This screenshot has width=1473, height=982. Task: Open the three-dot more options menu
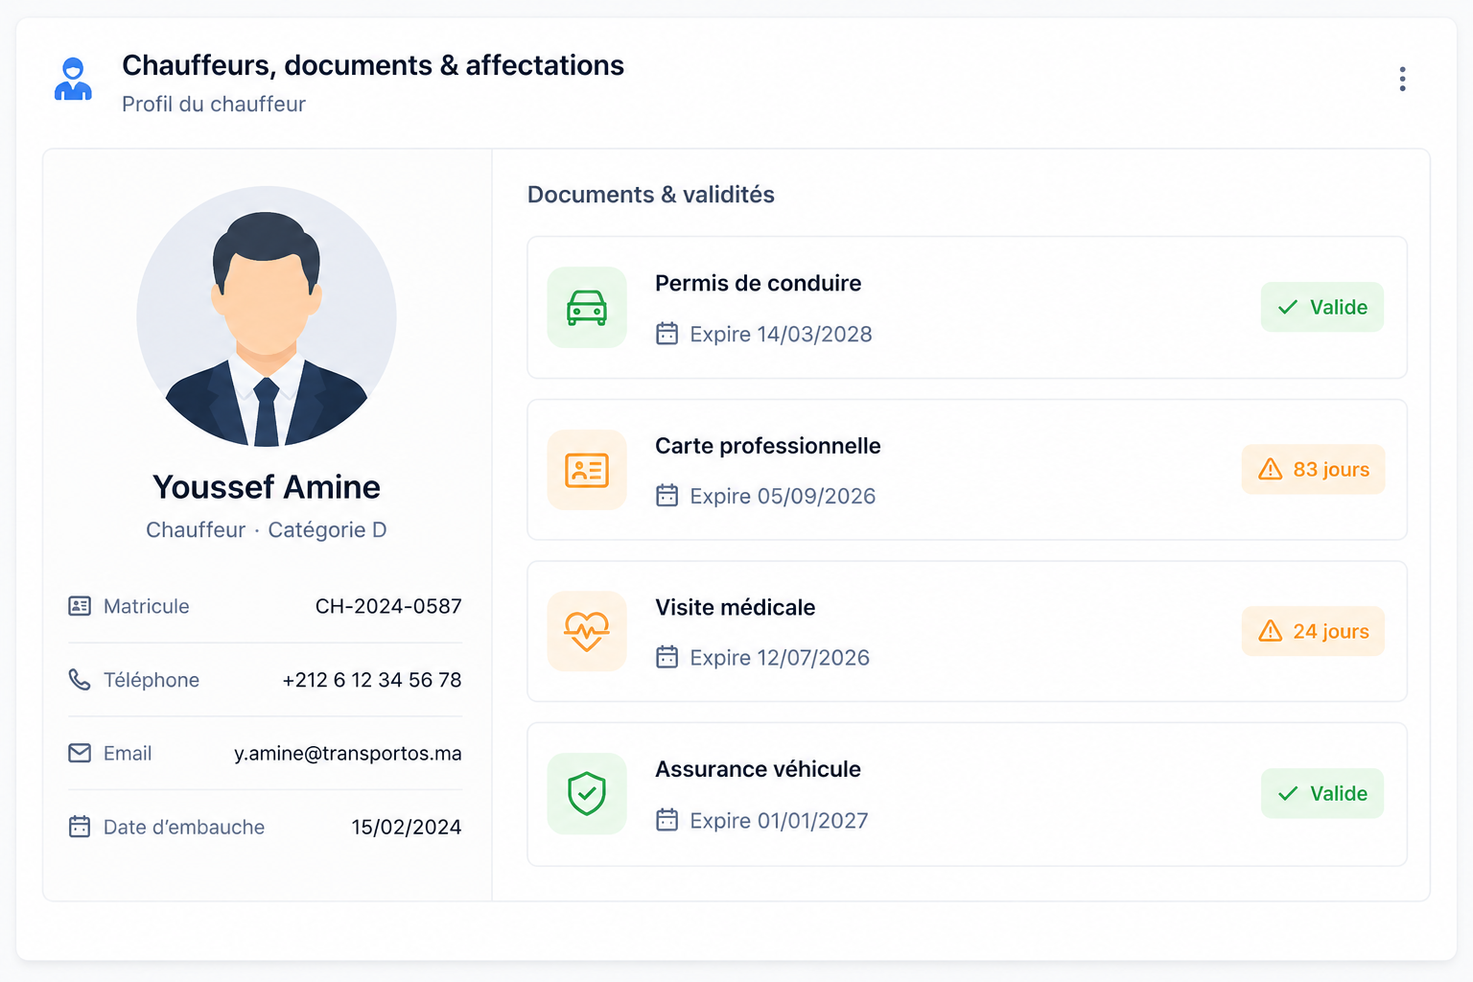(1402, 79)
